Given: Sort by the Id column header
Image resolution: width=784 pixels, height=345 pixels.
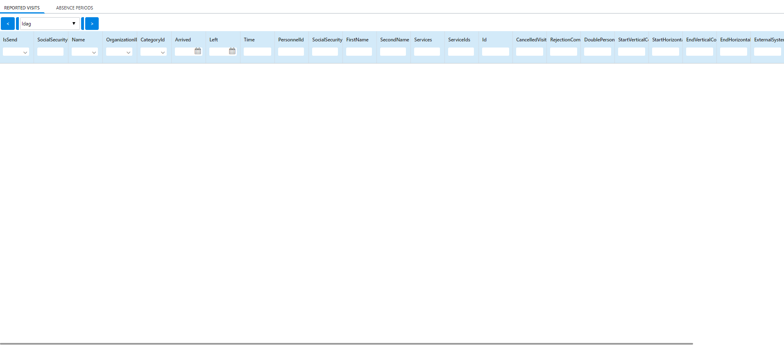Looking at the screenshot, I should (484, 40).
